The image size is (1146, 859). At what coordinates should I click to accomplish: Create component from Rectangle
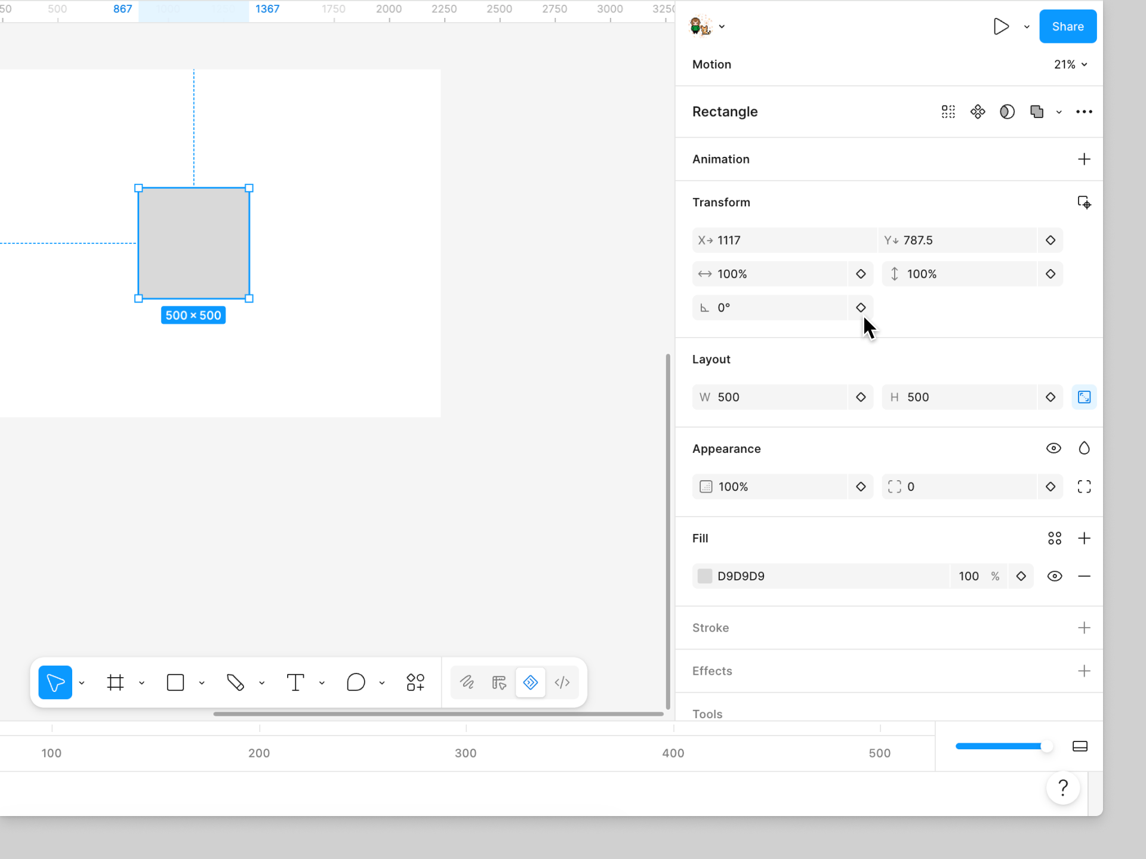(x=978, y=112)
